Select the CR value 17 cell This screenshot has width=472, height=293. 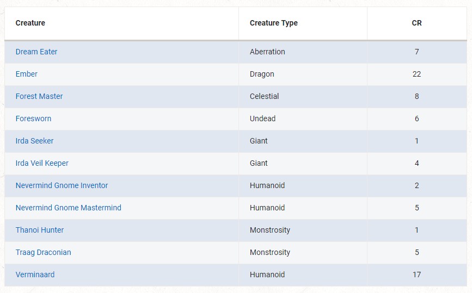[416, 275]
